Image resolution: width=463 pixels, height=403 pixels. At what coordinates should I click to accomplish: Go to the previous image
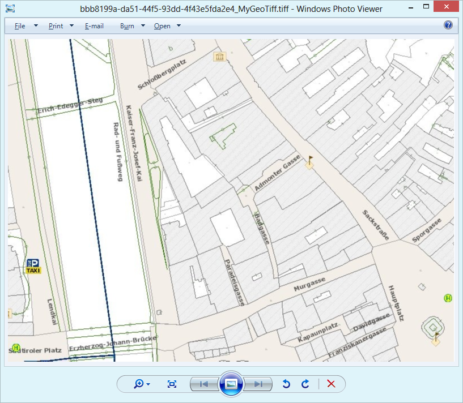coord(203,384)
